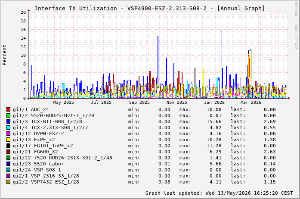The width and height of the screenshot is (300, 199).
Task: Click the max value 5.66 for 5520-Labor
Action: tap(216, 164)
